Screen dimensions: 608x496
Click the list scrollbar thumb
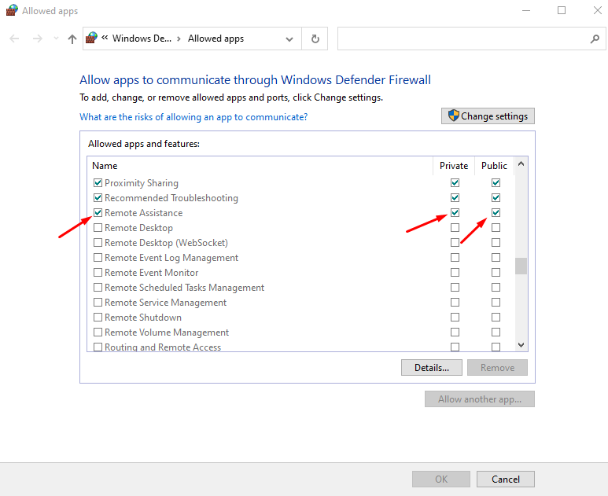pos(521,266)
